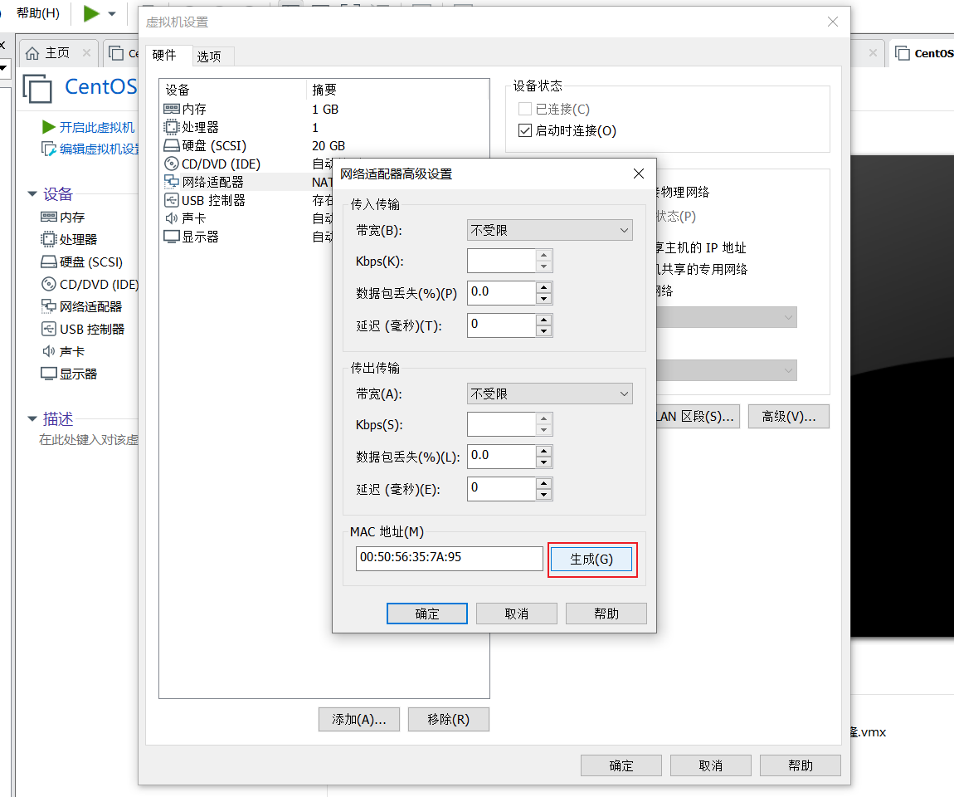Click the MAC 地址 text field

449,558
